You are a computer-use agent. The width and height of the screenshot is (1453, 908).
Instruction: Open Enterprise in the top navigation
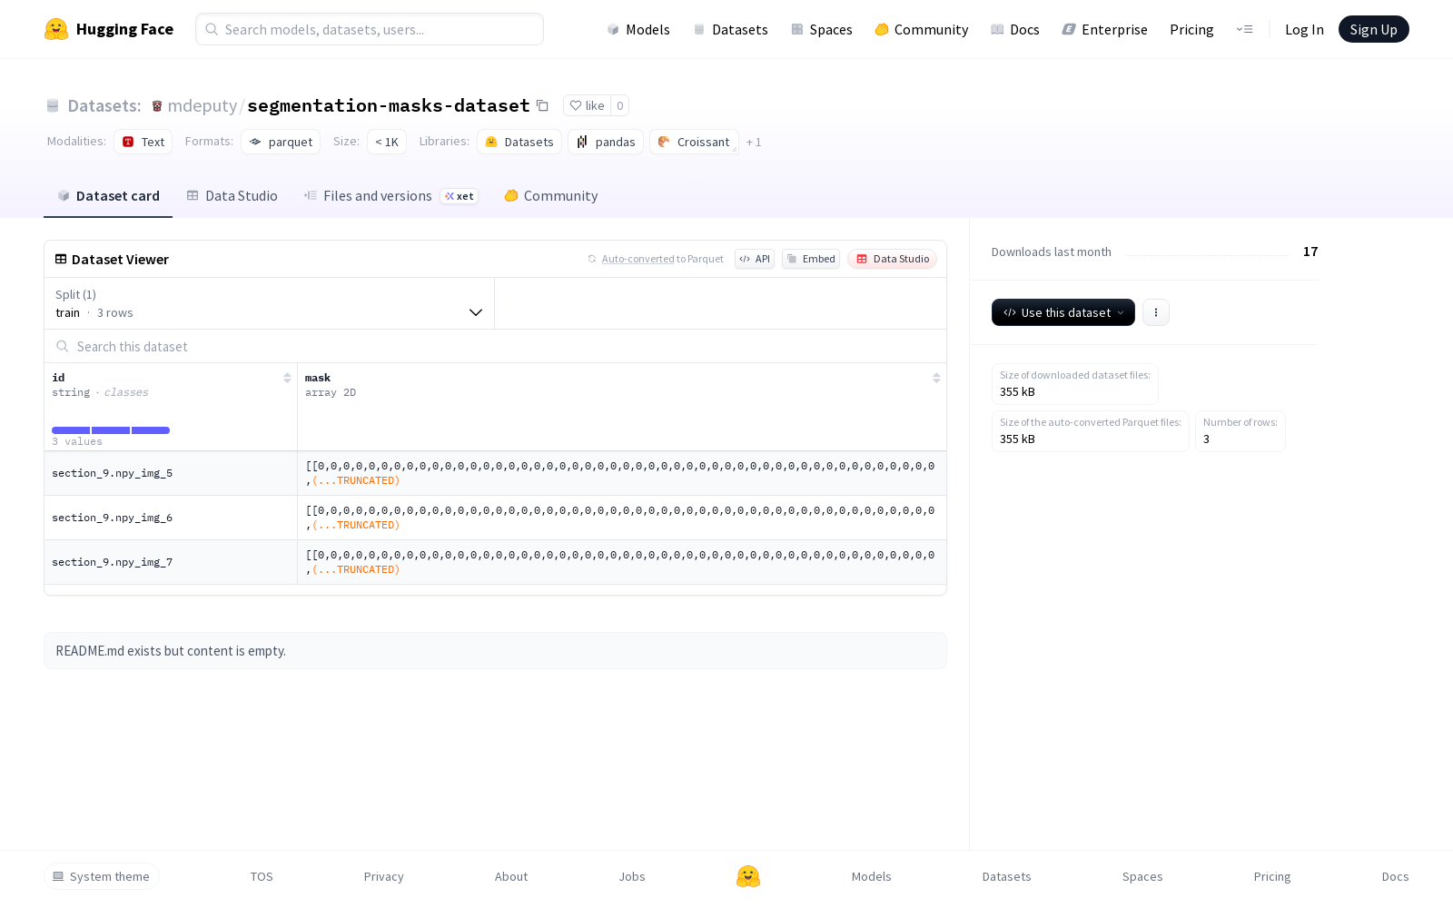pyautogui.click(x=1105, y=29)
